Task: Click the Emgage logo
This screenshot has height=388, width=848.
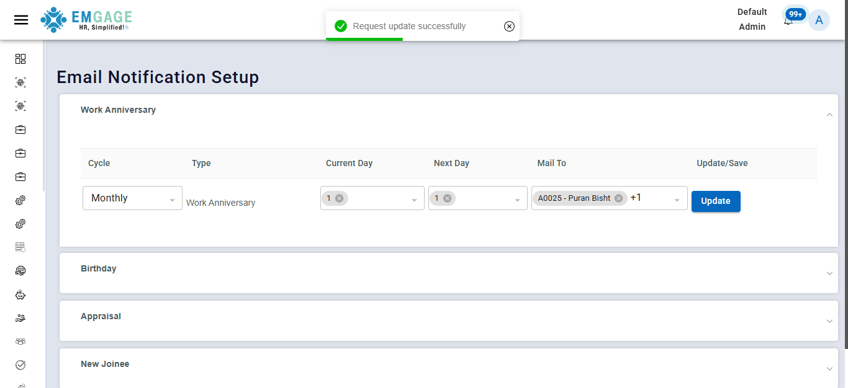Action: tap(86, 20)
